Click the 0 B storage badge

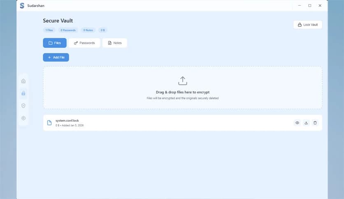tap(103, 30)
